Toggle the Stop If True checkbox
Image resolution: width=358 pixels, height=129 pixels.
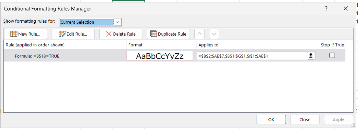[332, 55]
